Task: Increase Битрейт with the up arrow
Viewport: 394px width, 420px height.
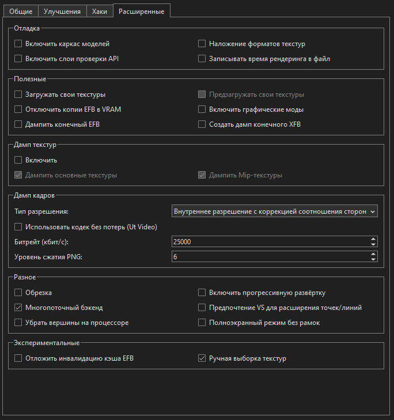Action: coord(373,239)
